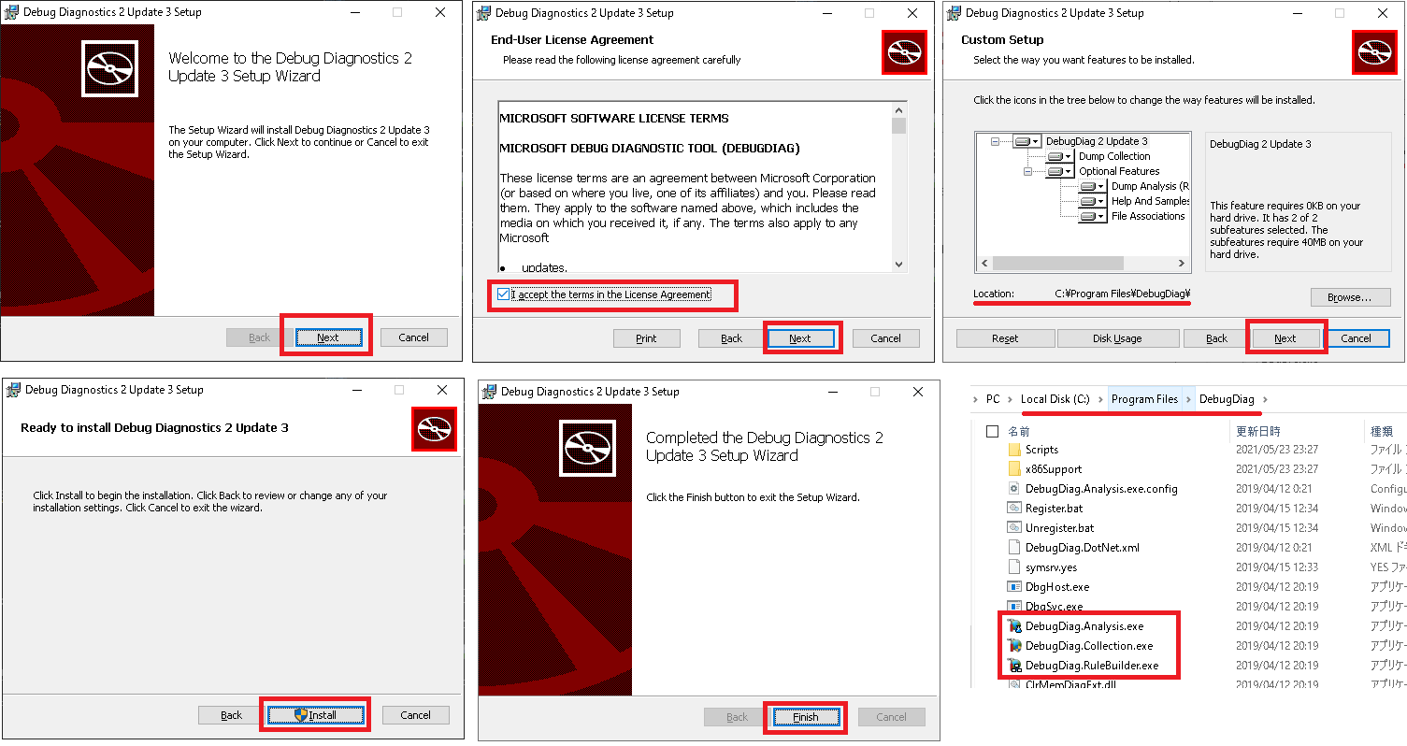
Task: Select the DbgSvc.exe file name
Action: click(x=1054, y=607)
